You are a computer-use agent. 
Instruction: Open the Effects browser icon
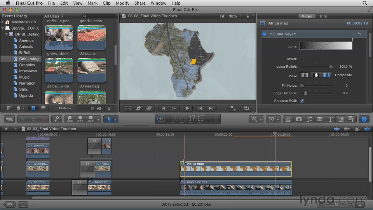point(288,119)
